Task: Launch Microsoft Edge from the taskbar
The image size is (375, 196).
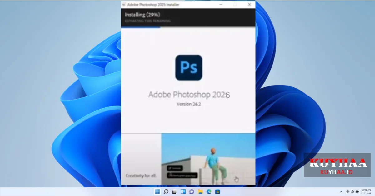Action: [x=208, y=192]
